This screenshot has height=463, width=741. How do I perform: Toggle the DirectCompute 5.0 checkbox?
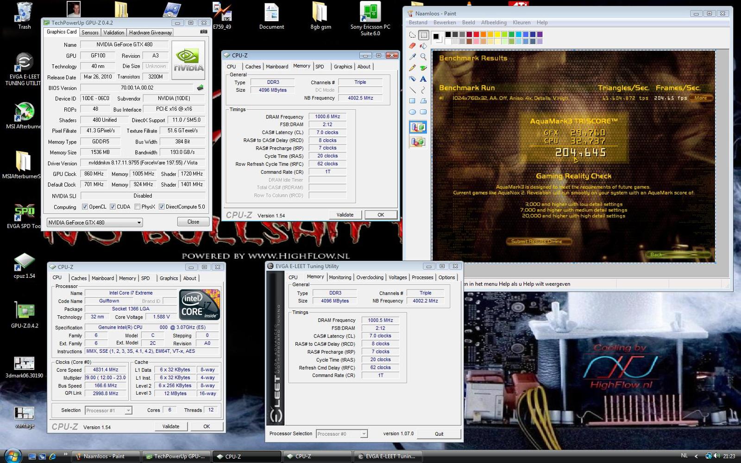click(162, 207)
